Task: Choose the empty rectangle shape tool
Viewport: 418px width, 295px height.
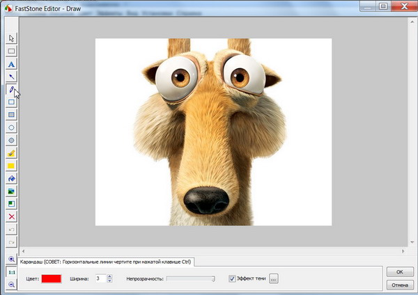Action: click(x=11, y=102)
